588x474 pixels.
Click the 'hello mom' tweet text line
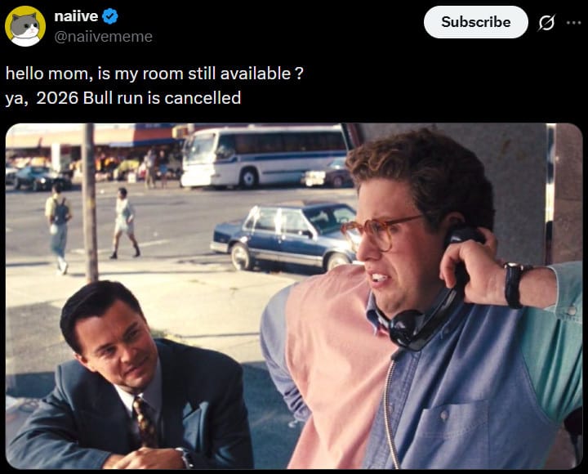154,74
